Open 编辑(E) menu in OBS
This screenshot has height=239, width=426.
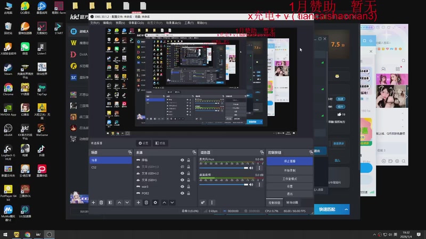[108, 23]
